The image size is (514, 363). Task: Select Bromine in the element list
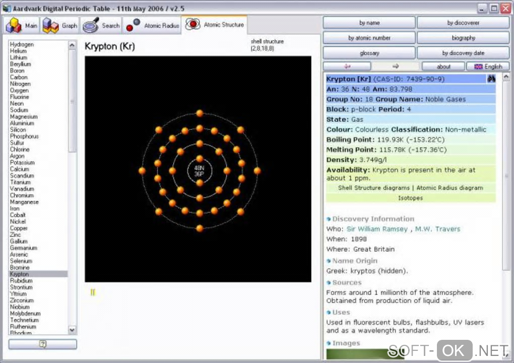38,267
